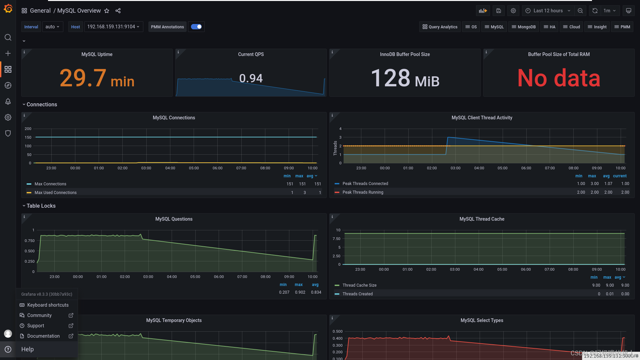The height and width of the screenshot is (360, 640).
Task: Share the dashboard via share icon
Action: pyautogui.click(x=118, y=11)
